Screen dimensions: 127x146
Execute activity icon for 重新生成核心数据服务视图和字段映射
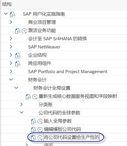point(35,97)
